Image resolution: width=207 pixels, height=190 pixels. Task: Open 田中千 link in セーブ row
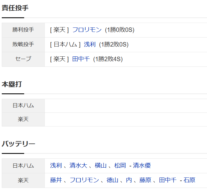[81, 59]
